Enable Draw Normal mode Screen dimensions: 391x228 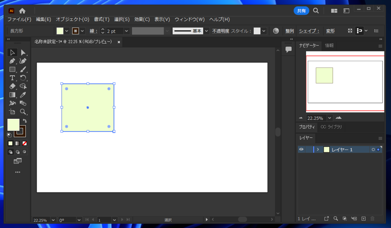point(10,152)
